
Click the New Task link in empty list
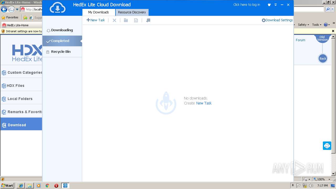click(x=204, y=103)
